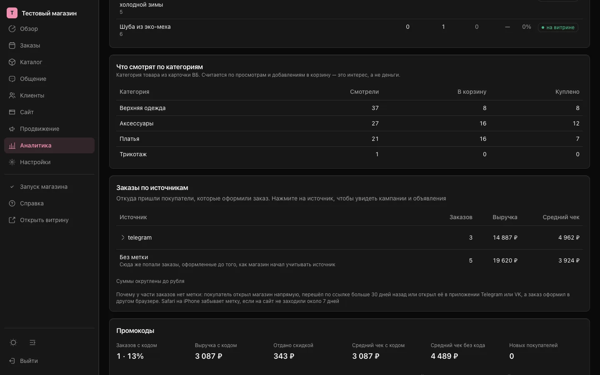The height and width of the screenshot is (375, 600).
Task: Go to the Заказы section
Action: click(x=49, y=45)
